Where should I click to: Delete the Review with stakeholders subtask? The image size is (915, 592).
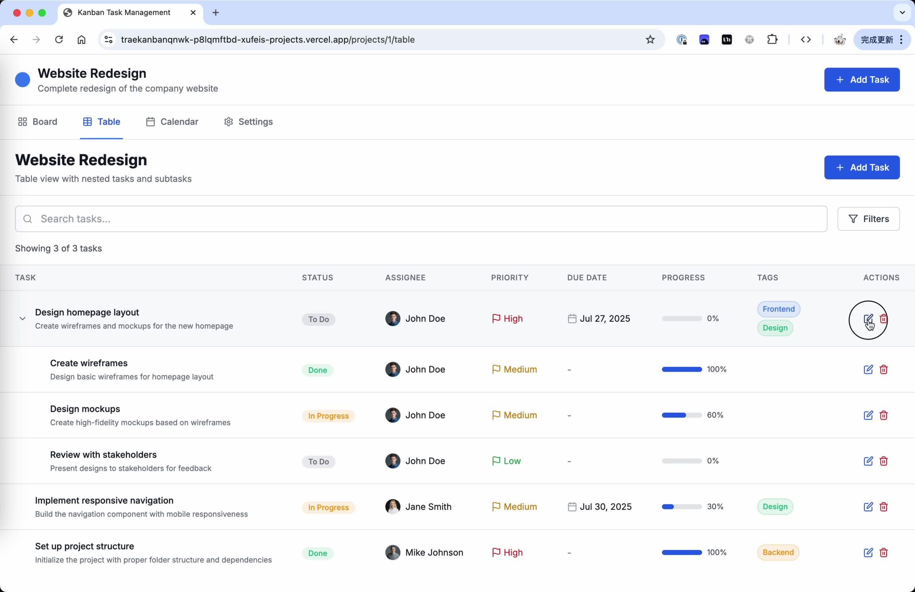[884, 461]
